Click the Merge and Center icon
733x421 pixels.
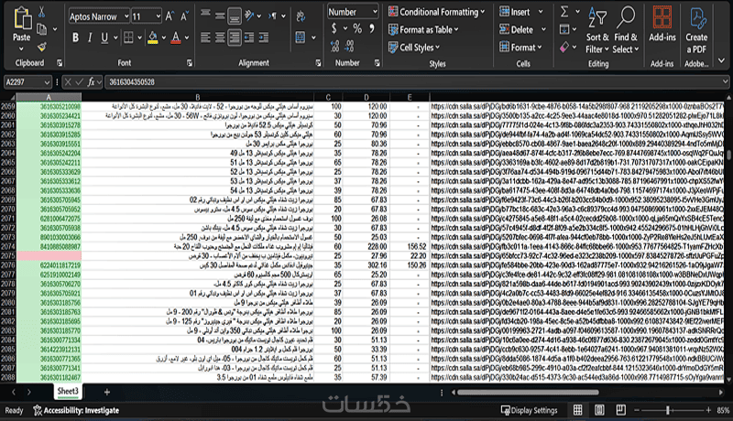[301, 38]
